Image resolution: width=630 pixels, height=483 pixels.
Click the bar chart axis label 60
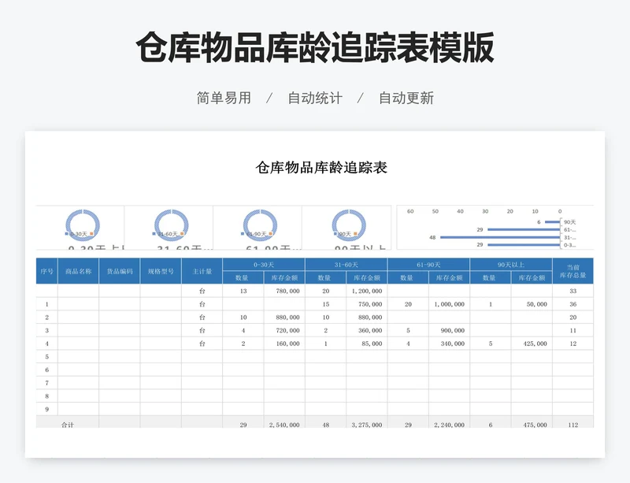tap(410, 211)
